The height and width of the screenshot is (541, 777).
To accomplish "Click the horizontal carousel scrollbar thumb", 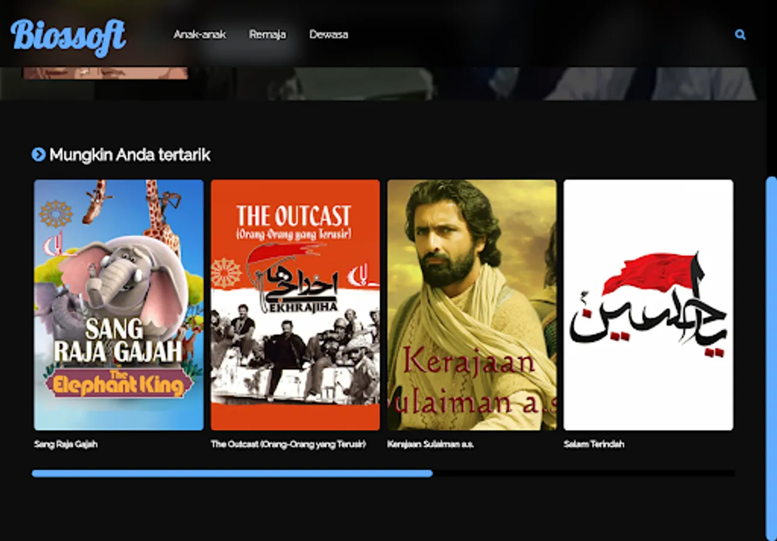I will [232, 474].
